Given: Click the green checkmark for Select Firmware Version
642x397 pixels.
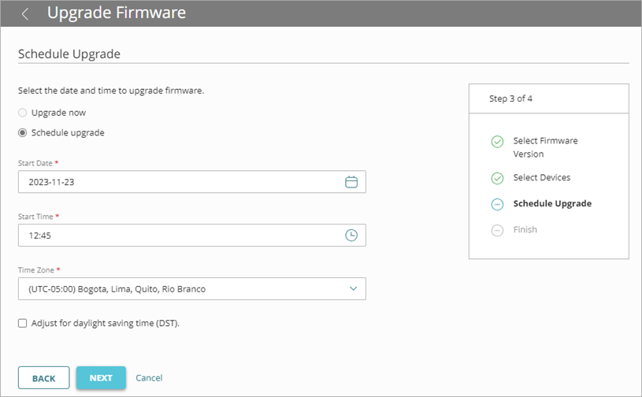Looking at the screenshot, I should [x=497, y=142].
